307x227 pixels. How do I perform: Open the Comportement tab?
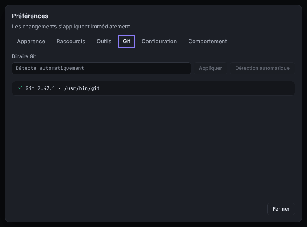[x=208, y=42]
